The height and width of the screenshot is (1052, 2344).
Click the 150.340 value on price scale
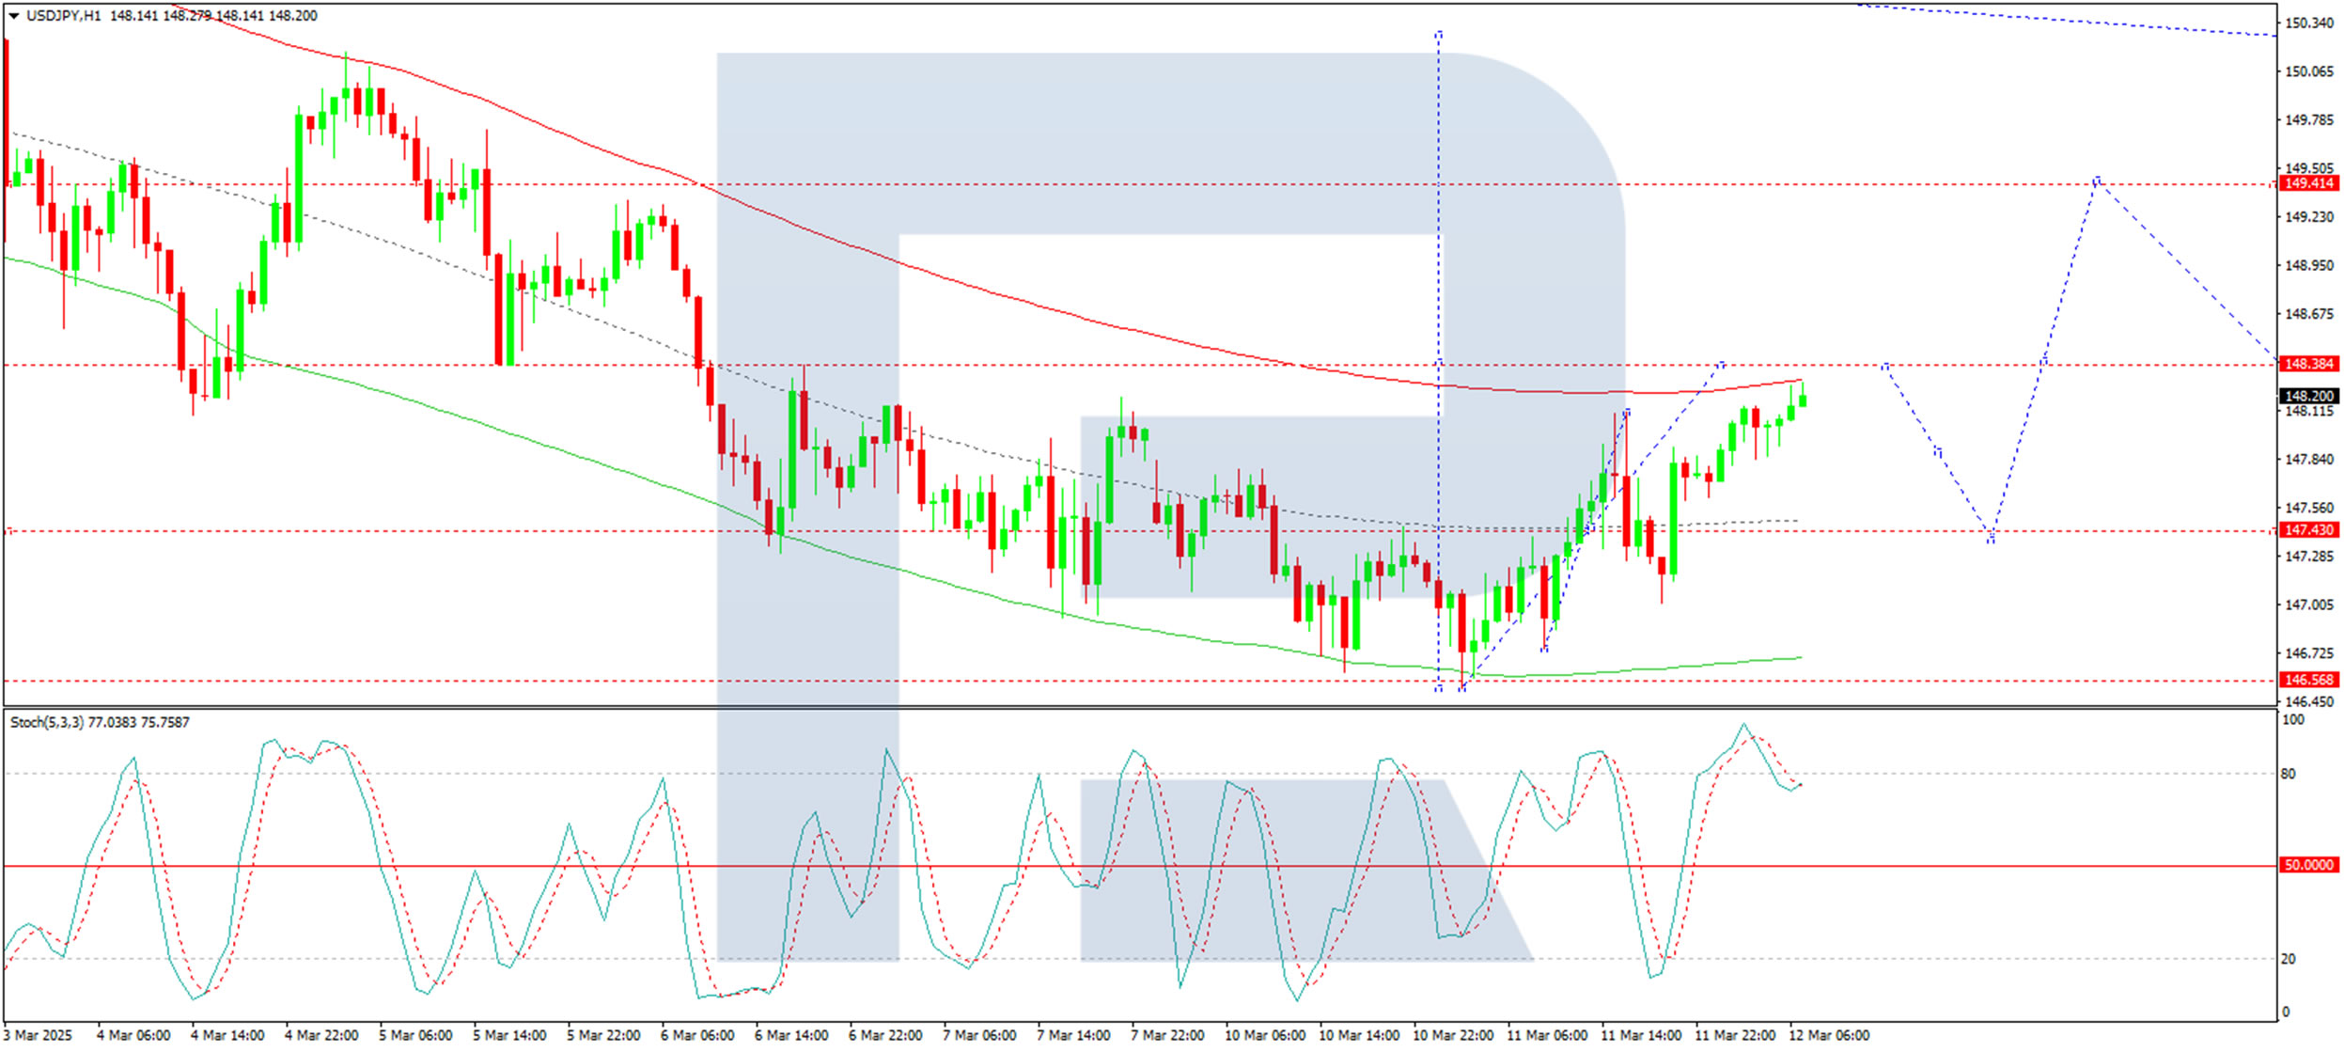coord(2308,24)
